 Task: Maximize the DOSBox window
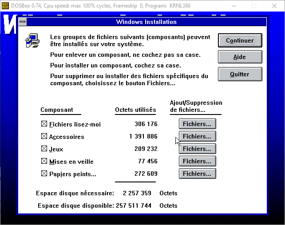pyautogui.click(x=254, y=6)
